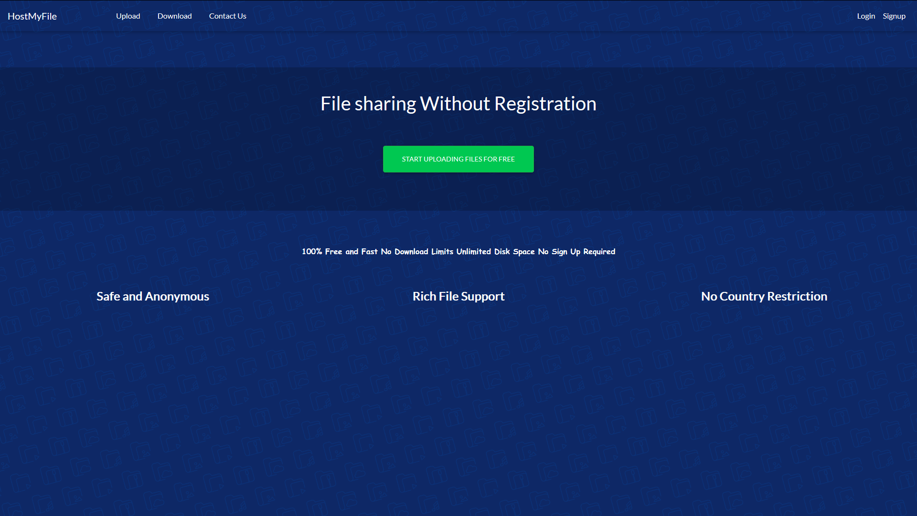Click the word "Without" in the headline
Viewport: 917px width, 516px height.
(x=455, y=104)
